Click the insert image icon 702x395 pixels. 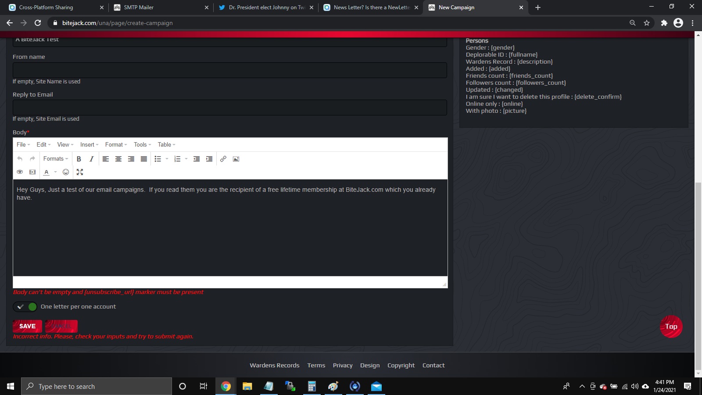[x=236, y=159]
